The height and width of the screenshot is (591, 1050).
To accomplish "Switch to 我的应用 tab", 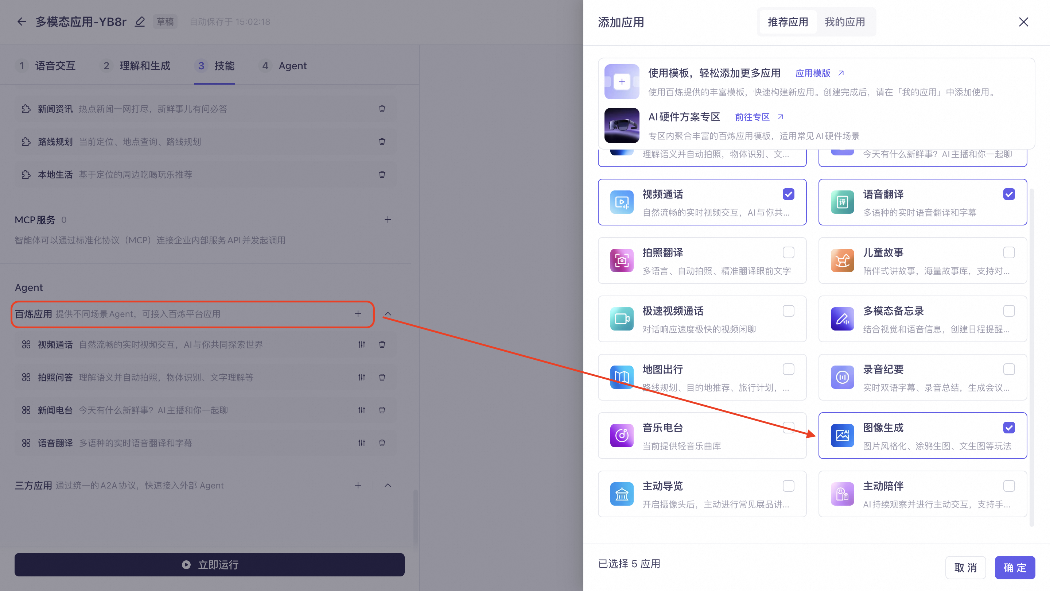I will pyautogui.click(x=845, y=22).
